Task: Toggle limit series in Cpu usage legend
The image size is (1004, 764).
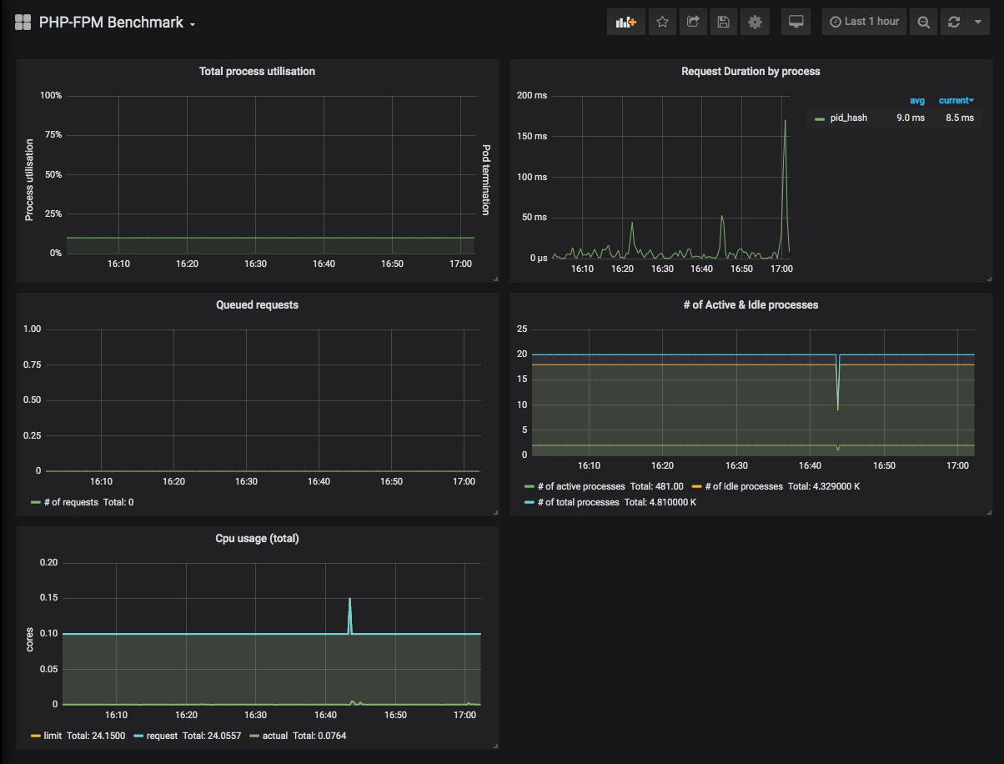Action: pos(53,736)
